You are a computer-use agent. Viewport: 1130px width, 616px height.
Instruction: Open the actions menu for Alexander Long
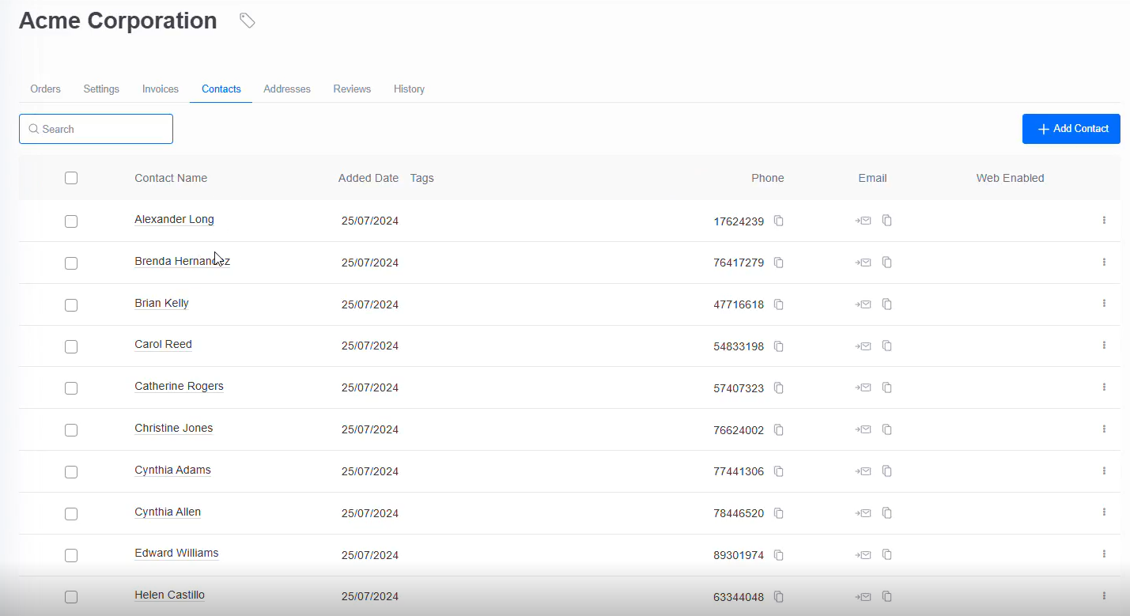point(1105,221)
